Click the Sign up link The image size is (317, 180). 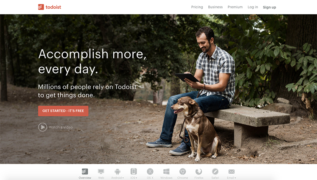(x=269, y=7)
